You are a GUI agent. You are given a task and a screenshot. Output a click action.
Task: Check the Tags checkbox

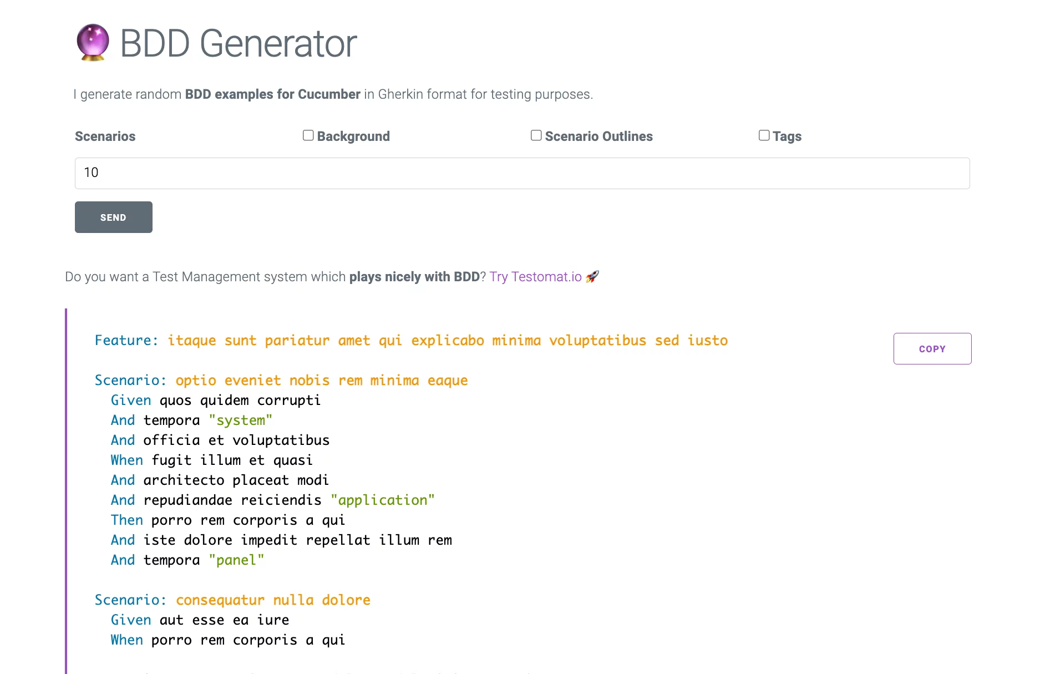pos(764,135)
